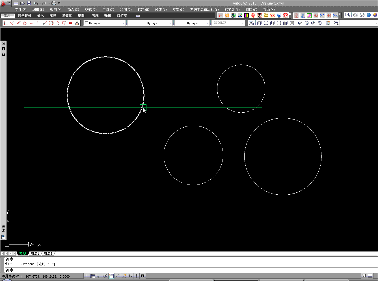Click the SB toolbar button
This screenshot has height=281, width=378.
[335, 16]
